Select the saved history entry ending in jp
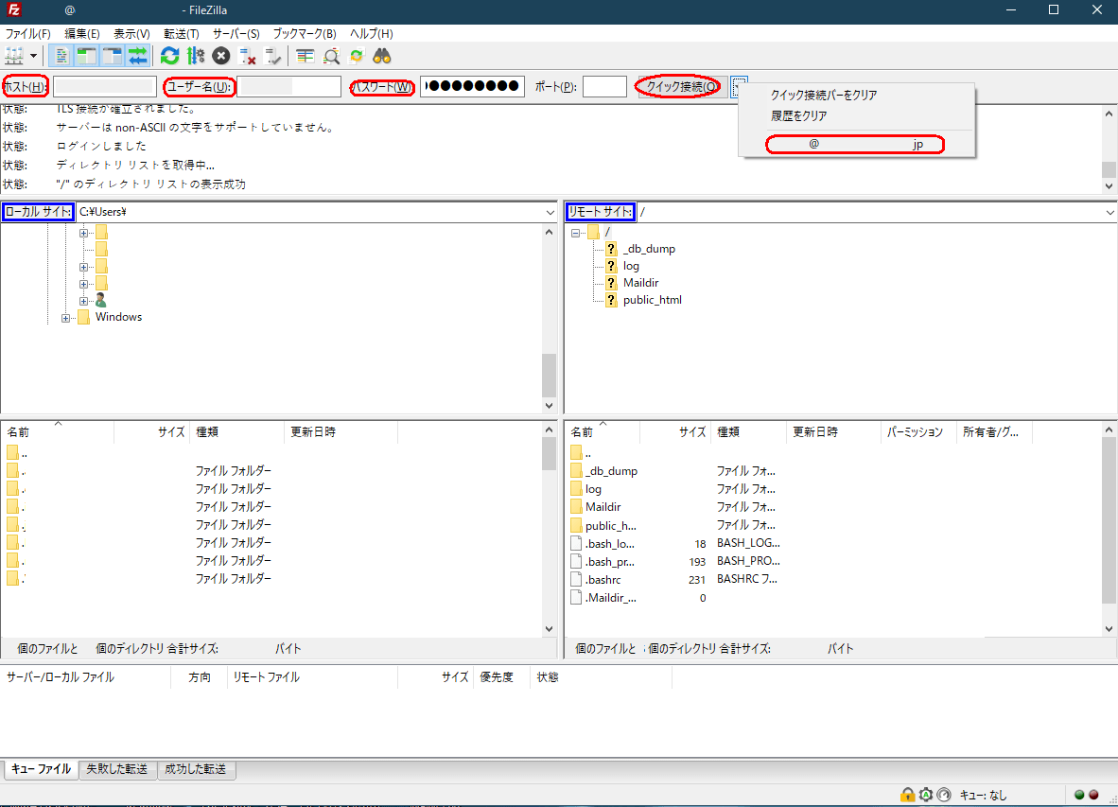Screen dimensions: 1118x807 [x=857, y=144]
